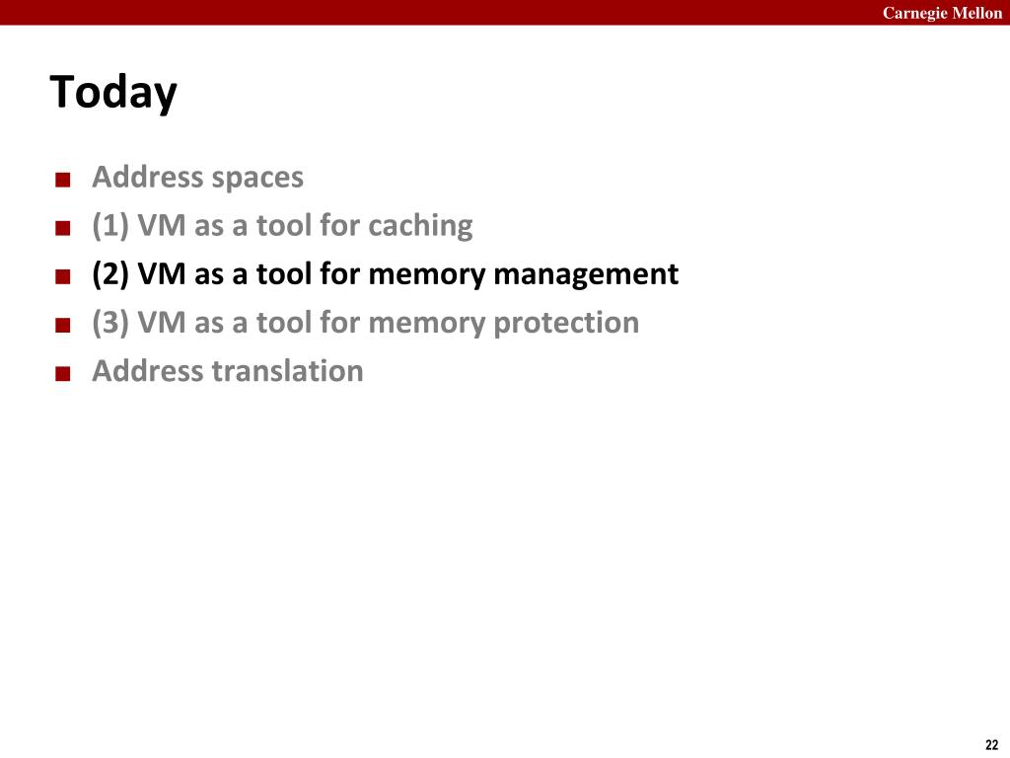This screenshot has width=1010, height=758.
Task: Click the red bullet next to memory protection
Action: [x=62, y=325]
